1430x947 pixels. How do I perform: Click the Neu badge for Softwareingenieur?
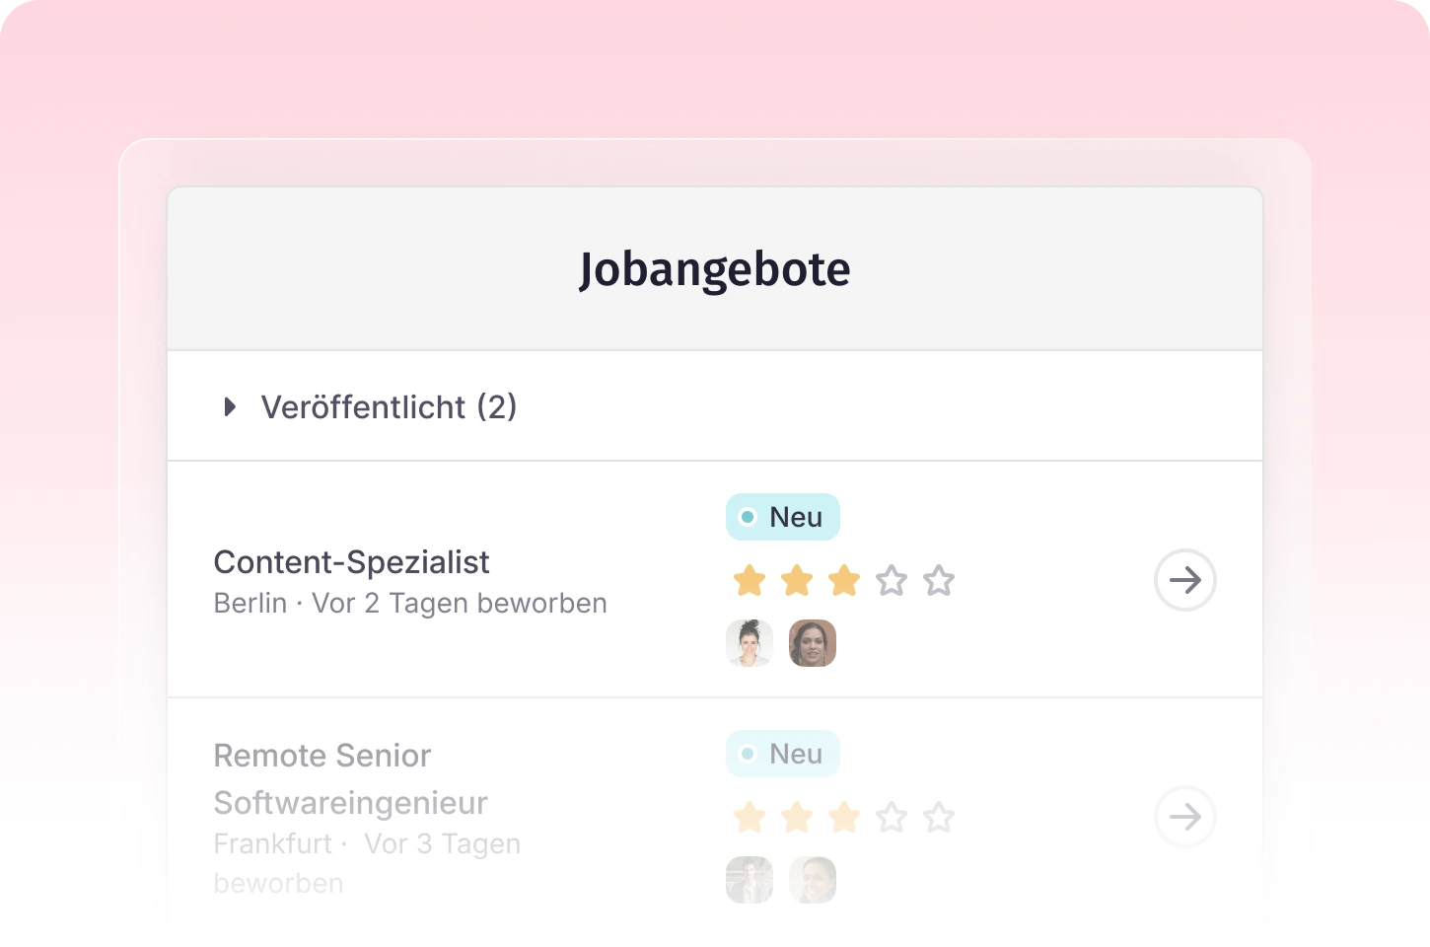point(782,754)
